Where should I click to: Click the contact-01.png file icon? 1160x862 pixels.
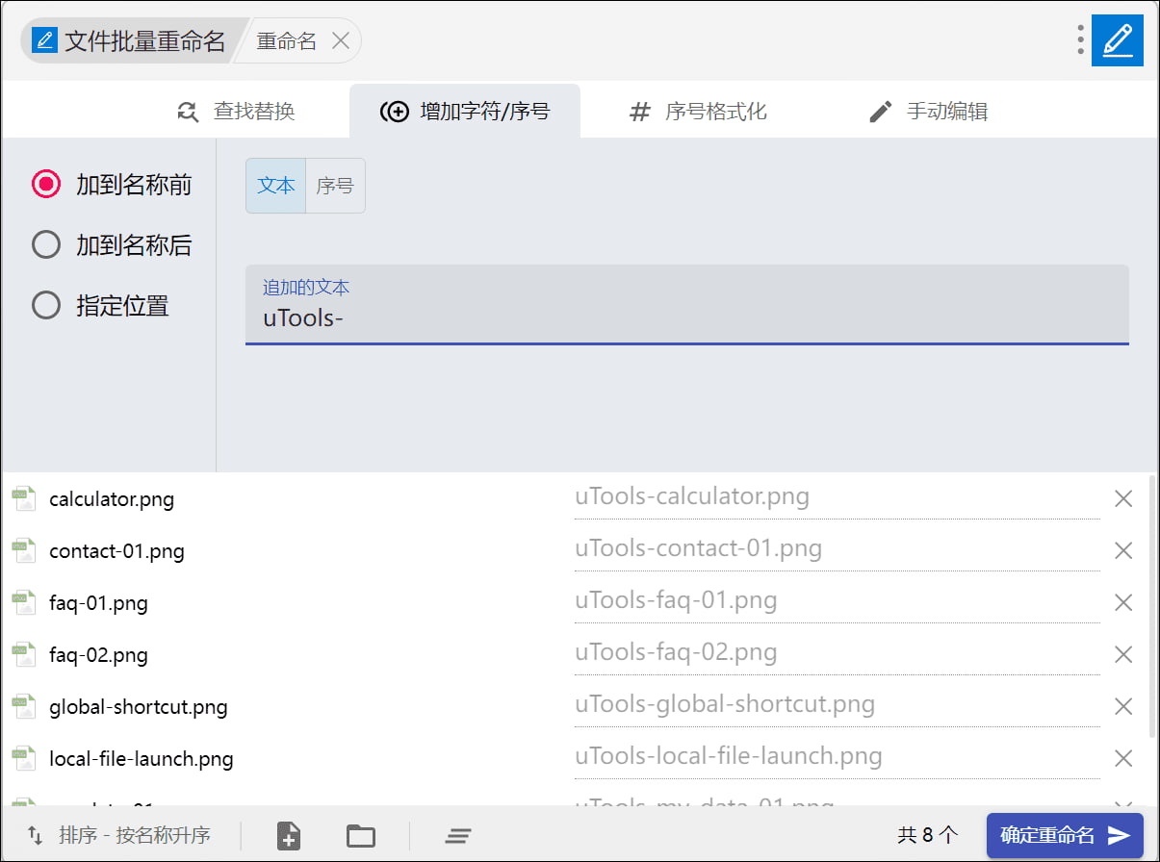pos(23,550)
